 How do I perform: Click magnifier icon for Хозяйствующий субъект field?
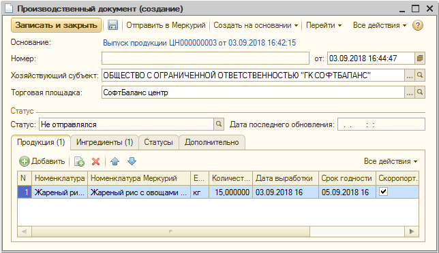coord(420,75)
